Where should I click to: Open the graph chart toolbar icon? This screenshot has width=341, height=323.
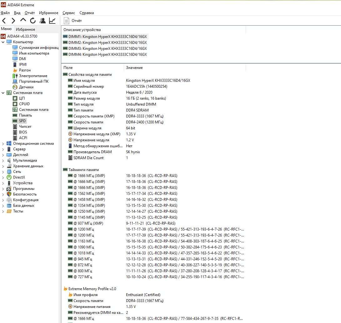(52, 21)
